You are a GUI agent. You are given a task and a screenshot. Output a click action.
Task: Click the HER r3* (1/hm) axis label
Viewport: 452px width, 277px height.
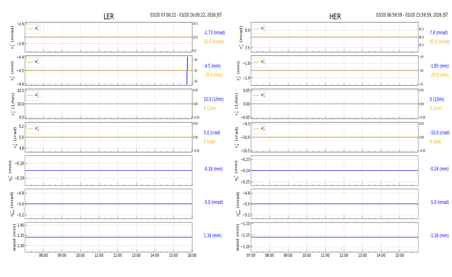[237, 104]
